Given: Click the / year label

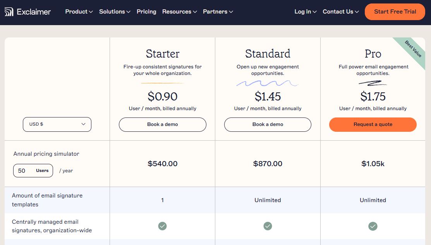Looking at the screenshot, I should [66, 171].
